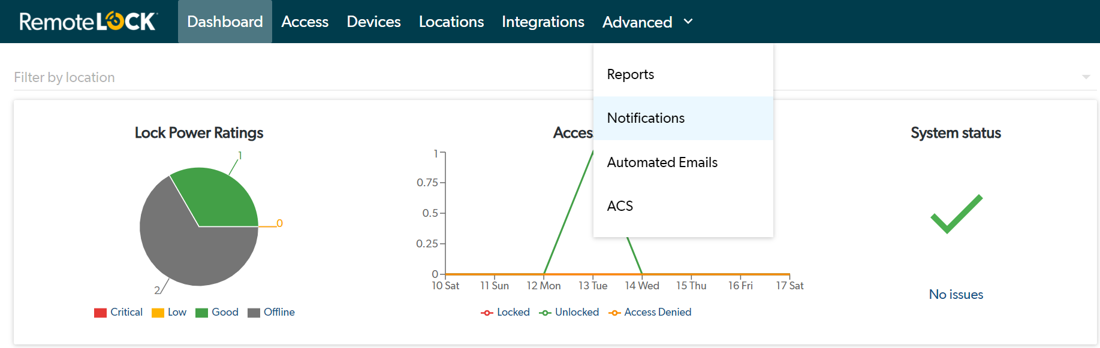Open the Devices page
Viewport: 1100px width, 348px height.
pyautogui.click(x=373, y=22)
